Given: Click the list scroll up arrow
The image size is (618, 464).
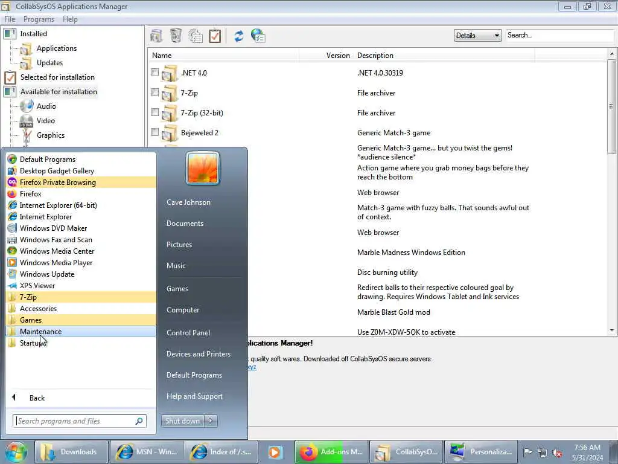Looking at the screenshot, I should tap(612, 53).
